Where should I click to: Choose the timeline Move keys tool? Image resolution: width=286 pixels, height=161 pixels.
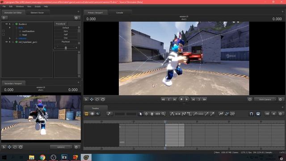[146, 114]
